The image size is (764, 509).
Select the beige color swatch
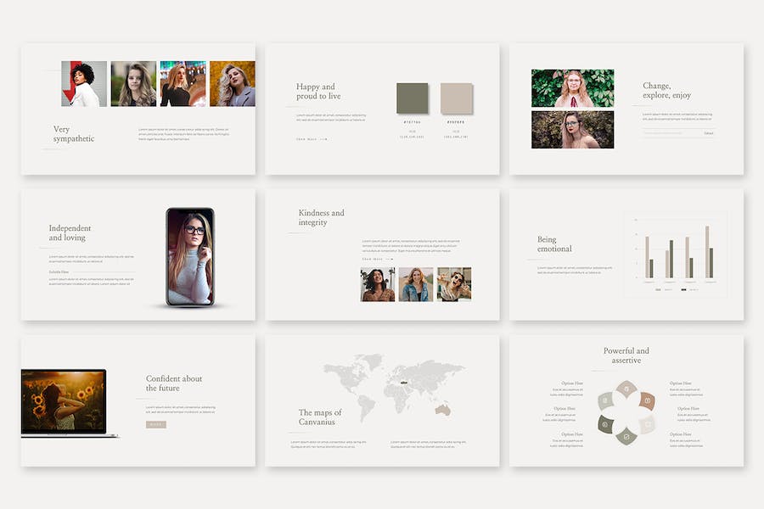click(456, 98)
